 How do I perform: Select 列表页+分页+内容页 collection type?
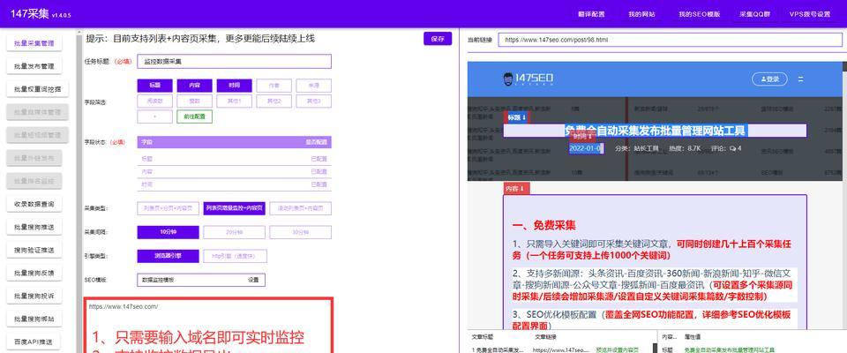169,208
